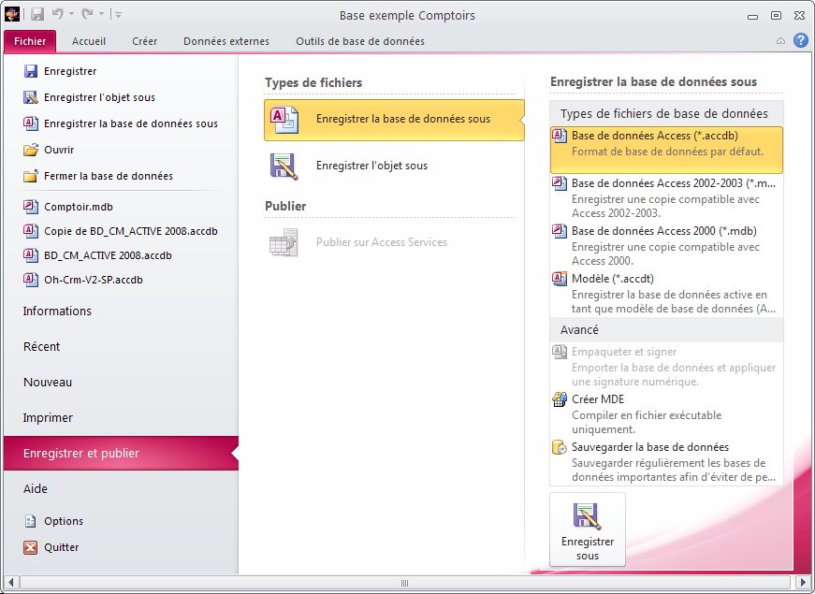This screenshot has width=815, height=594.
Task: Click Quitter to exit Access
Action: coord(61,547)
